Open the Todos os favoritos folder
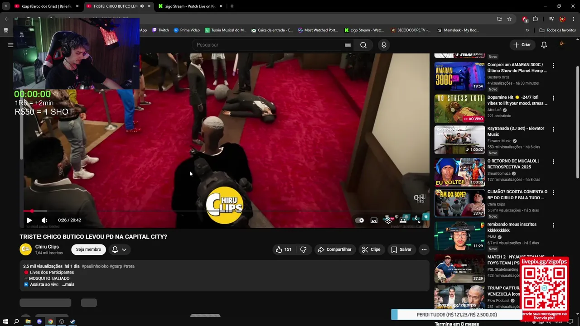Screen dimensions: 580x326 click(x=557, y=30)
